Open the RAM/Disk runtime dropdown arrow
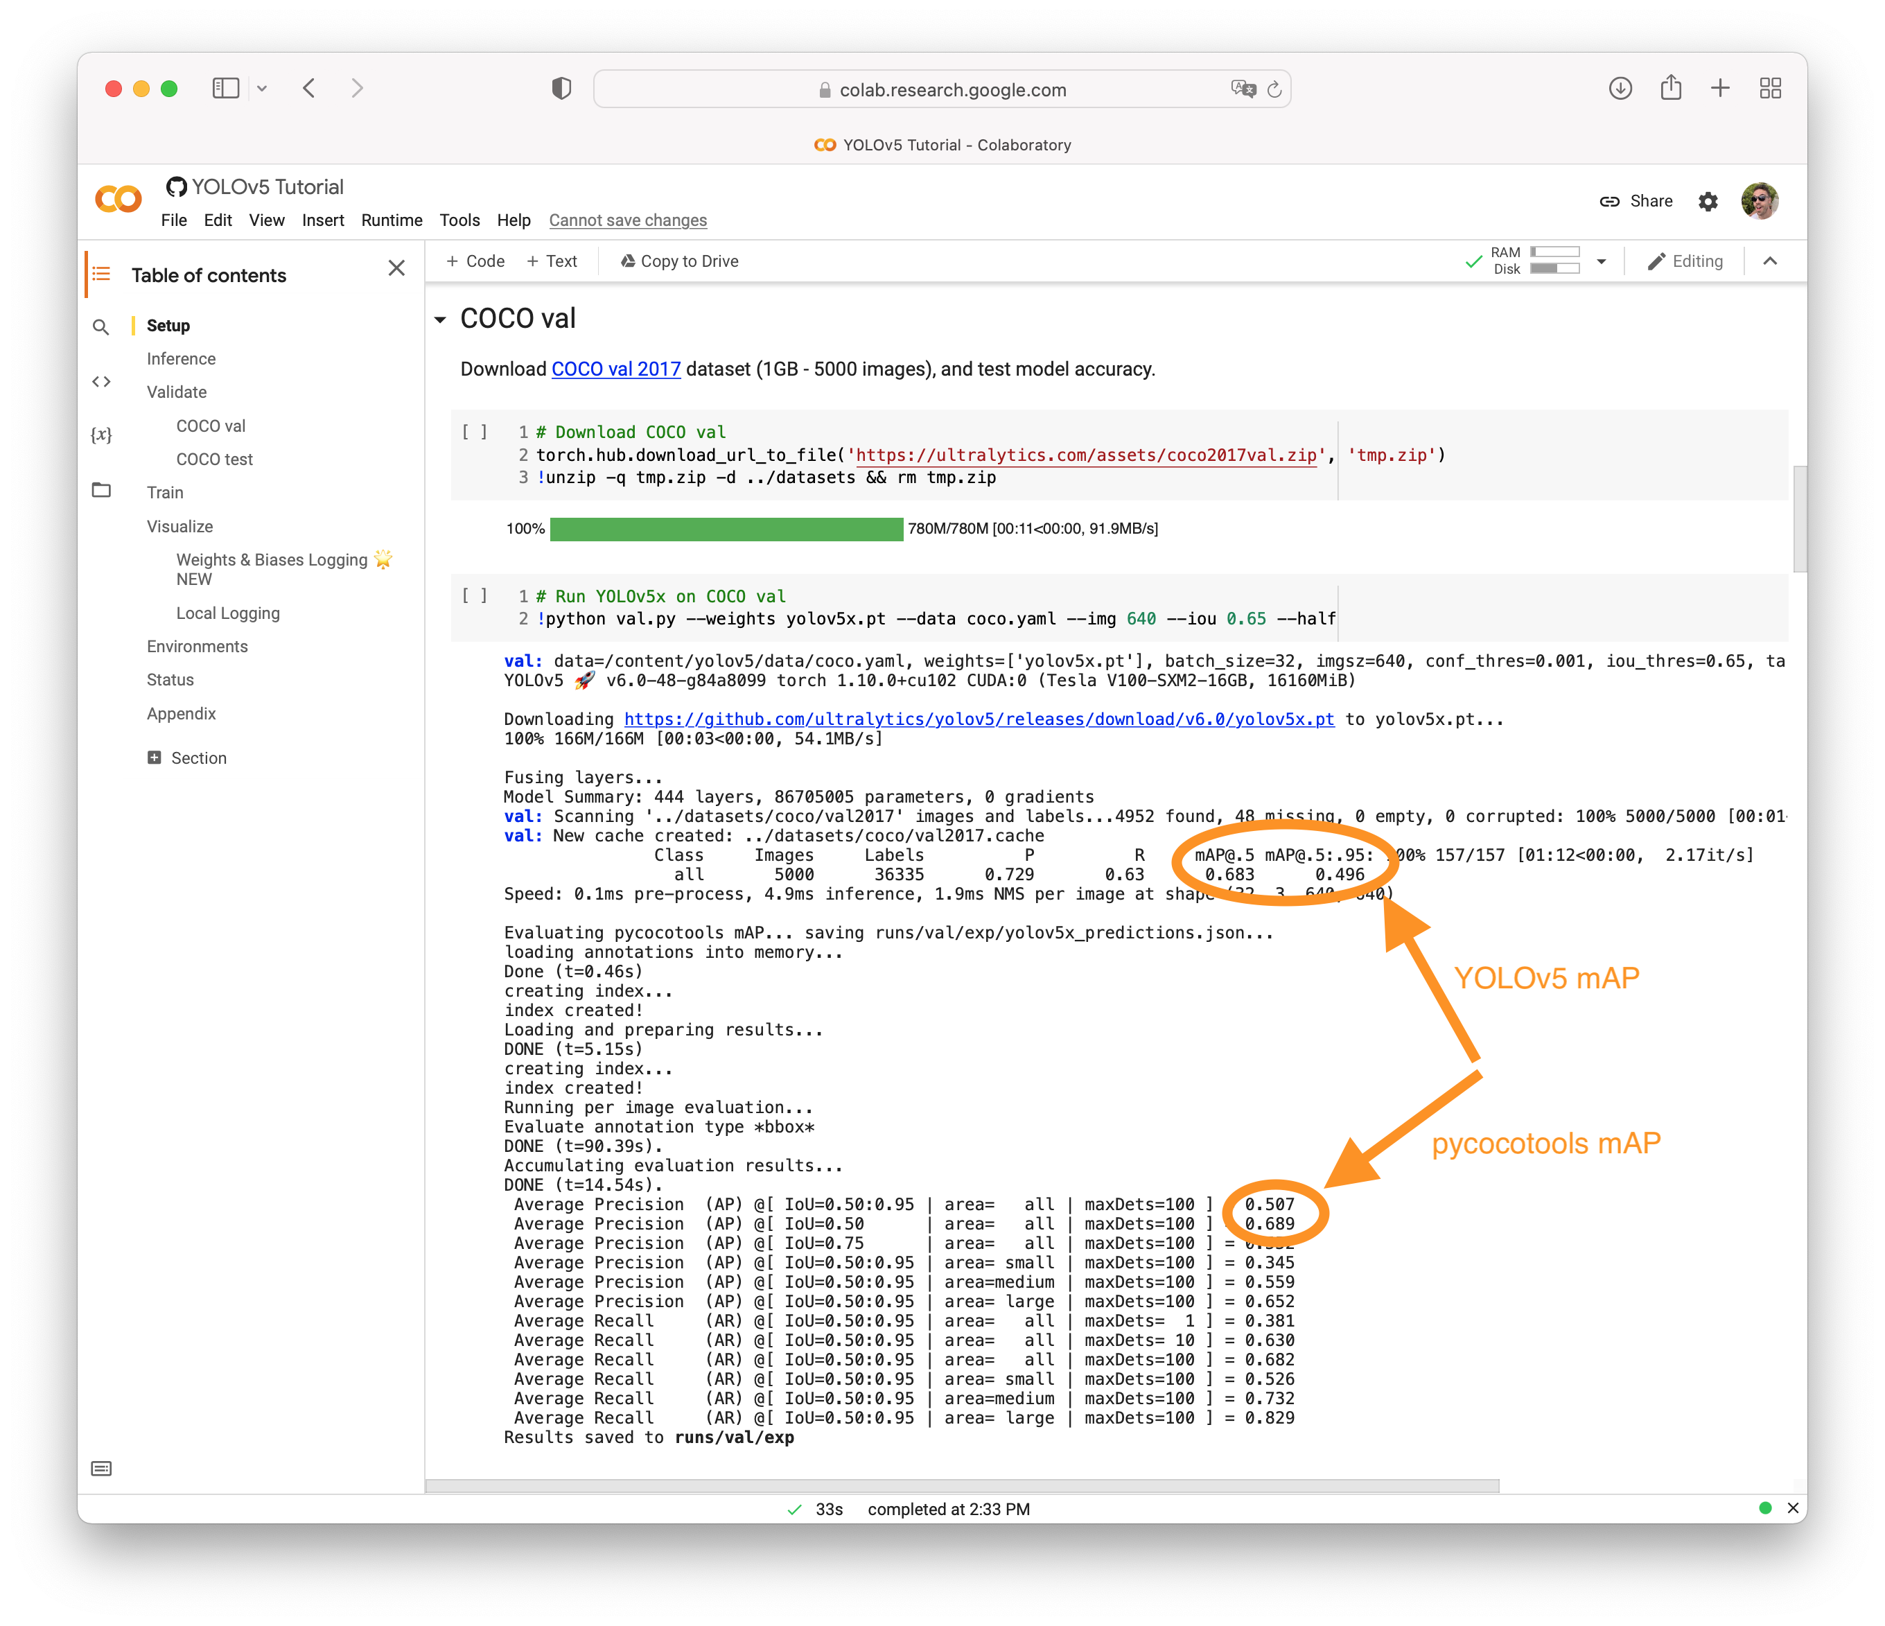Screen dimensions: 1885x1626 (x=1601, y=261)
